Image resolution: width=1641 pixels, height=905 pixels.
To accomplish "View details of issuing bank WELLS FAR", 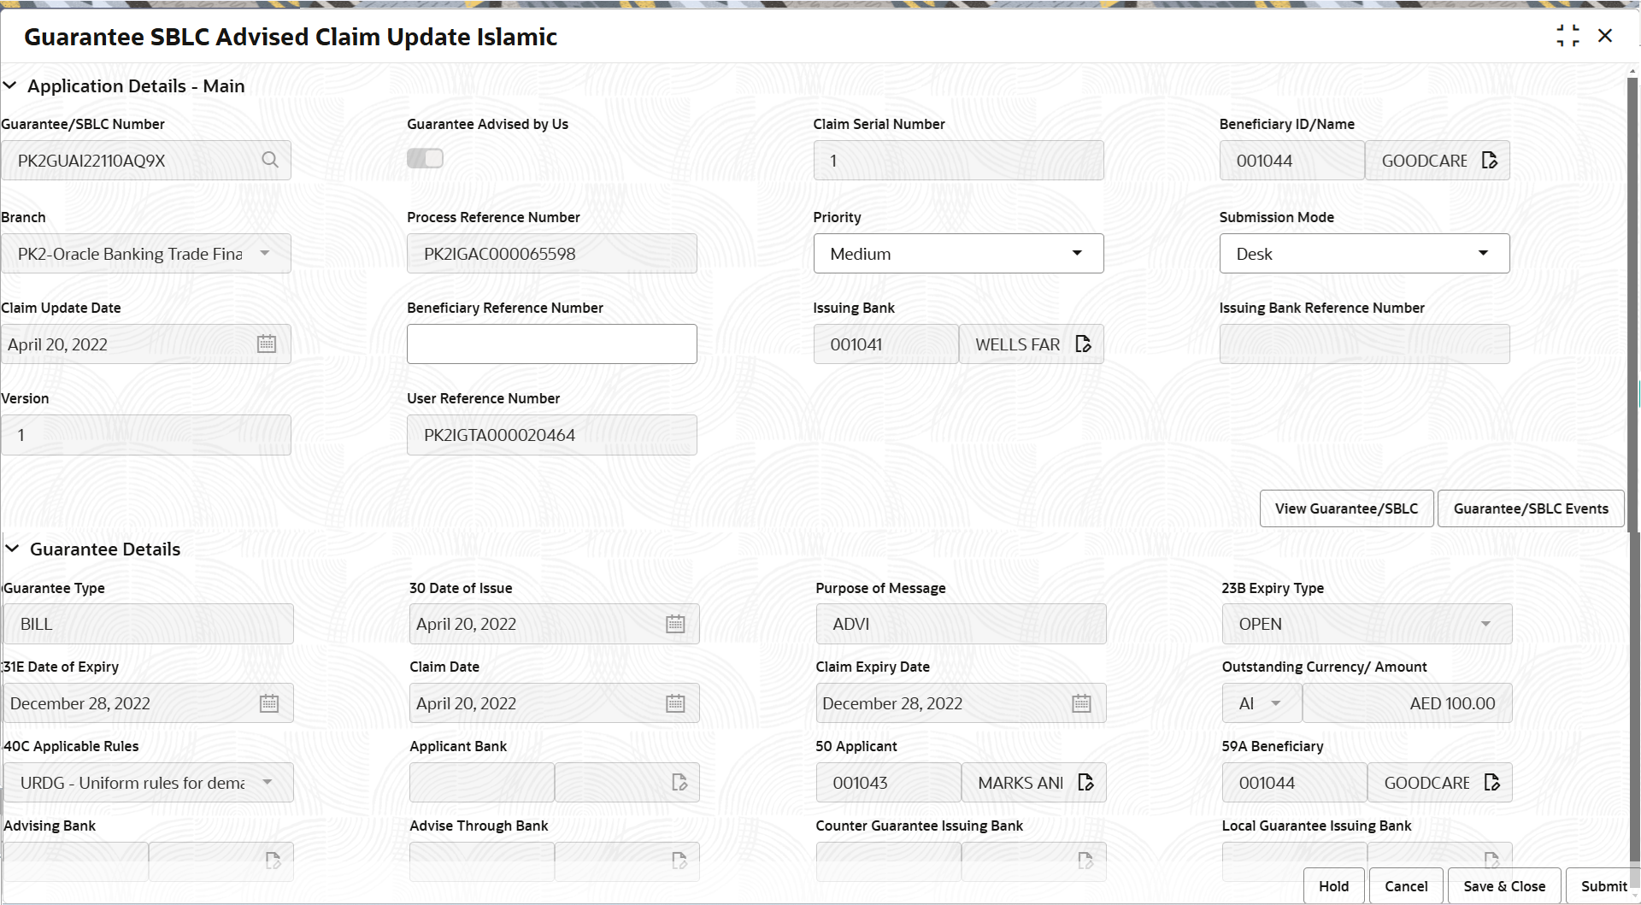I will pyautogui.click(x=1083, y=344).
